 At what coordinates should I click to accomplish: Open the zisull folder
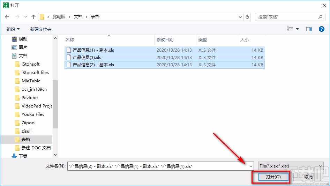(x=26, y=131)
